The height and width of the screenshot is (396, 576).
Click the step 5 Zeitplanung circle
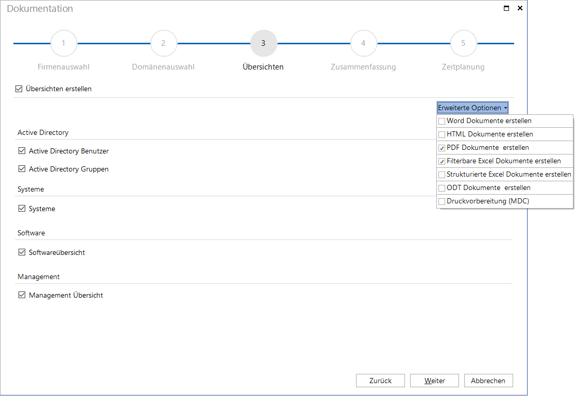point(463,43)
